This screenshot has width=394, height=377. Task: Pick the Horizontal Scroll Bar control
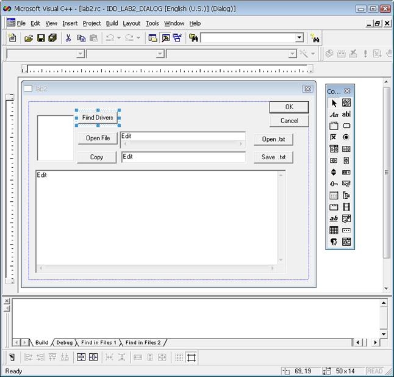[x=334, y=160]
